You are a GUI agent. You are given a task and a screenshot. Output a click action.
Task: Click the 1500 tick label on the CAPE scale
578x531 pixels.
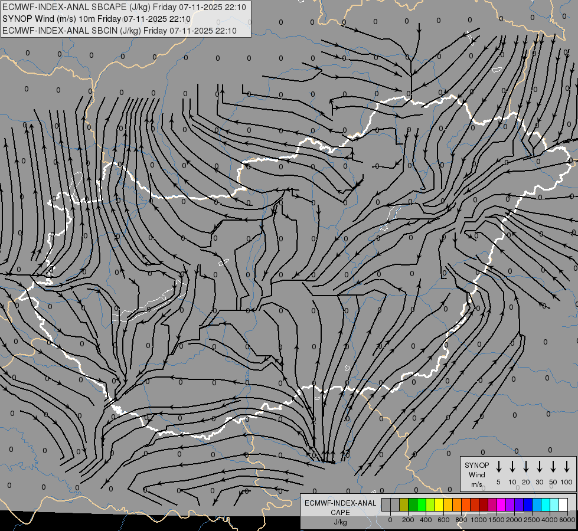tap(497, 520)
